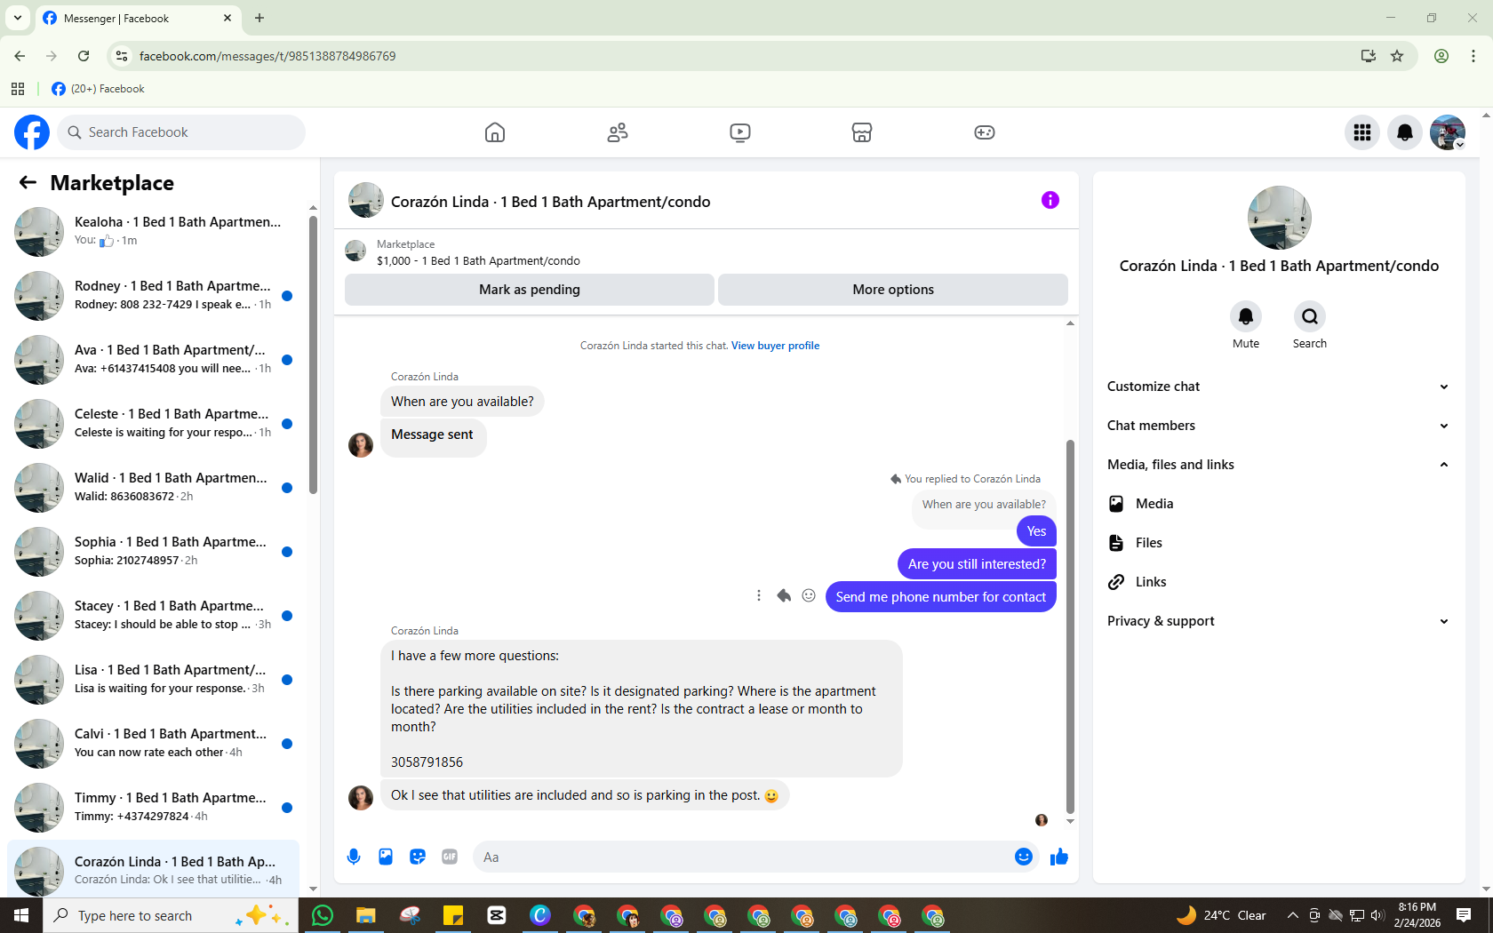This screenshot has height=933, width=1493.
Task: Expand Chat members section
Action: point(1279,426)
